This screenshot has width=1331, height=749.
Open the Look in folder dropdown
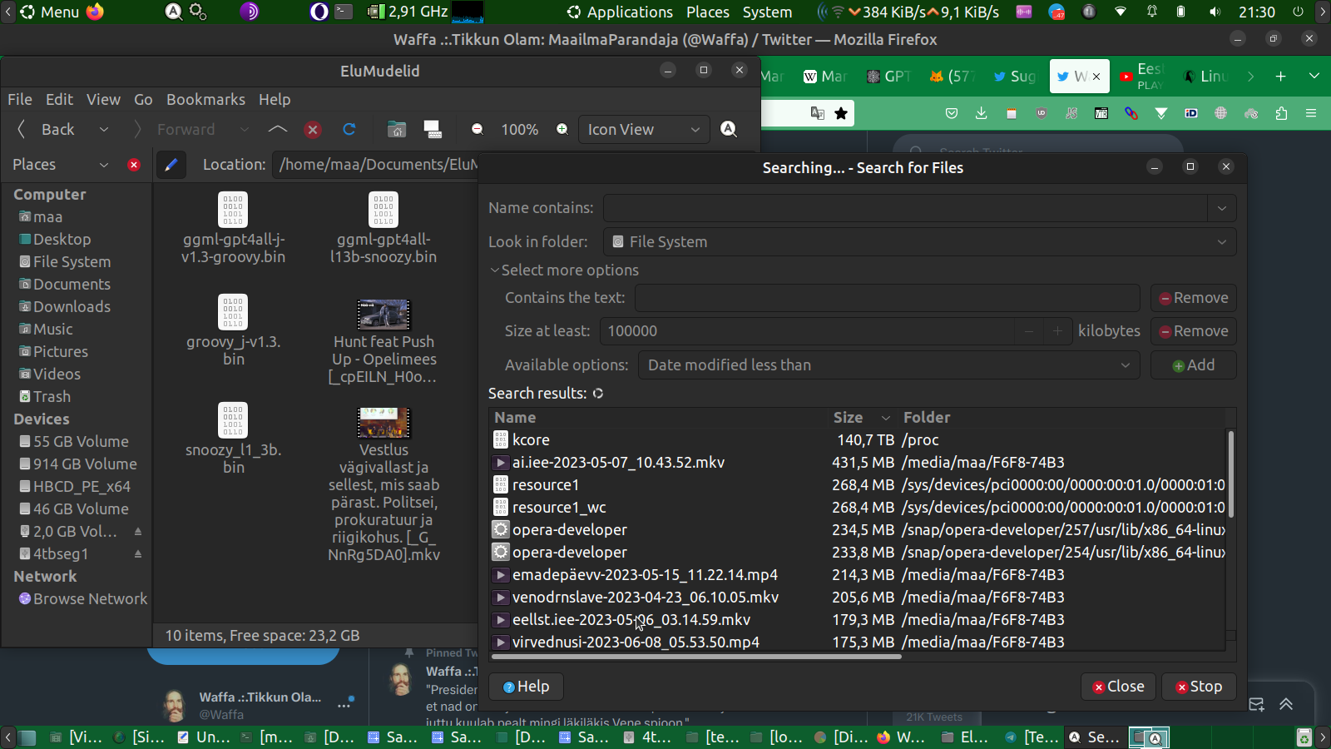[919, 242]
